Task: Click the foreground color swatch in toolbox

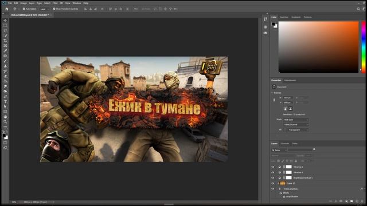Action: pos(4,136)
